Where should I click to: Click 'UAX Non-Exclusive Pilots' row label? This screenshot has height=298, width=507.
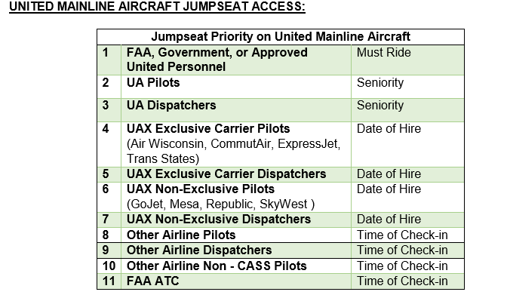[201, 189]
